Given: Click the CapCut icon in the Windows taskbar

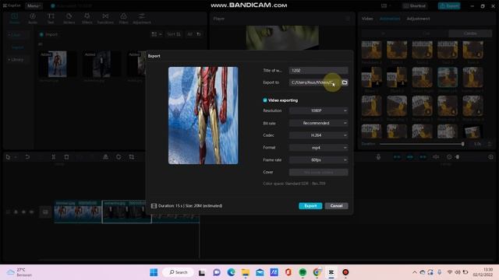Looking at the screenshot, I should (x=331, y=272).
